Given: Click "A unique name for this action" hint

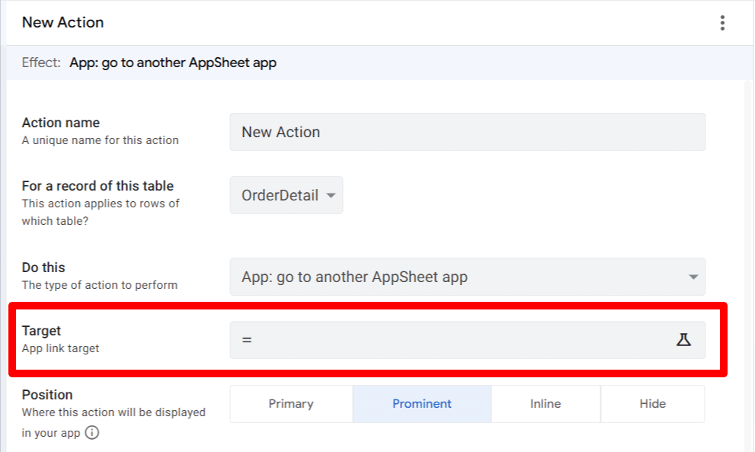Looking at the screenshot, I should click(x=101, y=140).
